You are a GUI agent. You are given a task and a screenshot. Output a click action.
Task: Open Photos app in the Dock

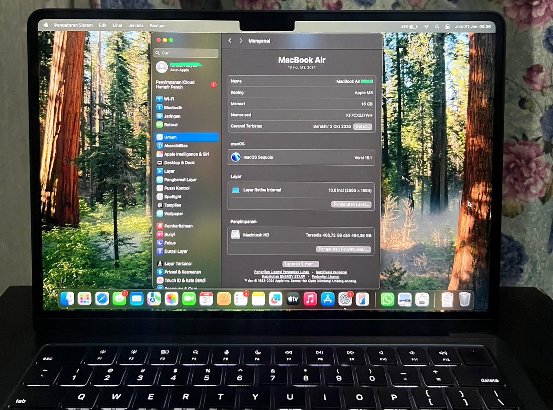tap(171, 299)
